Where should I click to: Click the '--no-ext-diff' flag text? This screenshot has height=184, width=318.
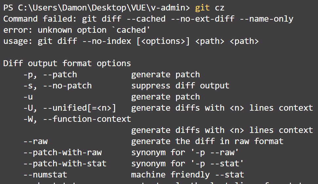[x=202, y=19]
